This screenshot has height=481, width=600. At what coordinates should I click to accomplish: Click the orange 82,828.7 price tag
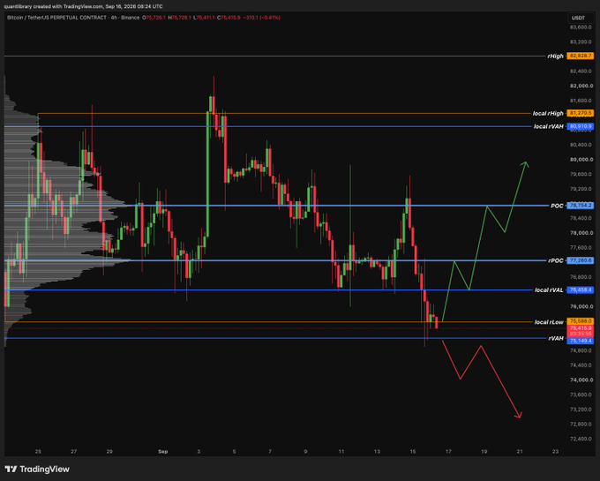click(580, 56)
